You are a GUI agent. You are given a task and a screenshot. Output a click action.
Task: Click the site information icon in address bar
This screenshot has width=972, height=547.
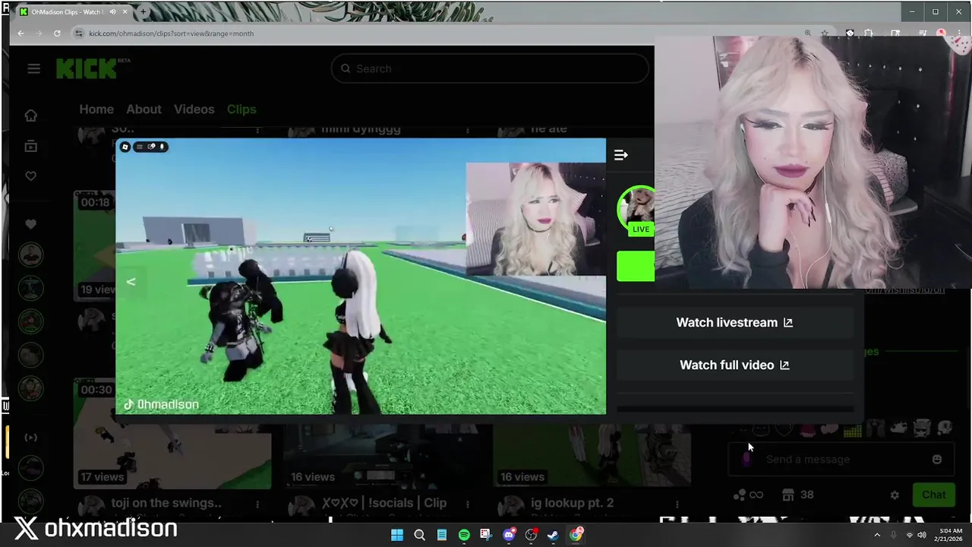click(x=78, y=33)
